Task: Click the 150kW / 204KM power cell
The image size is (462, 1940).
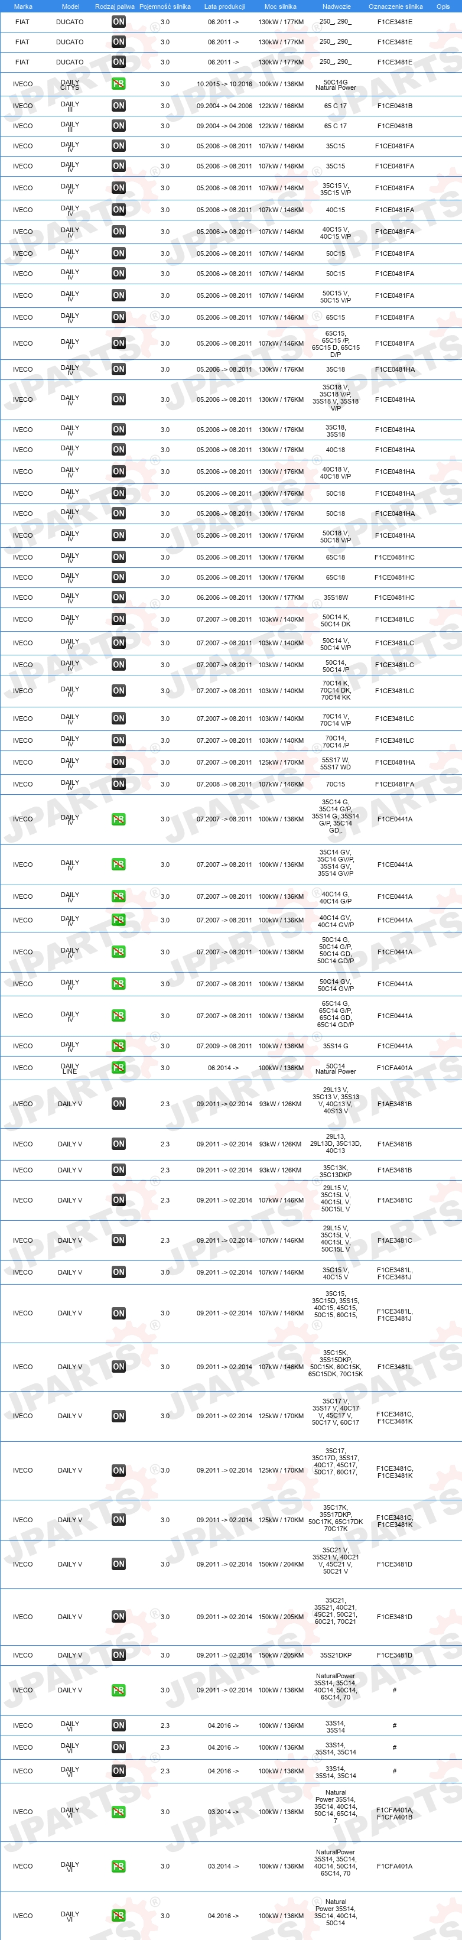Action: pyautogui.click(x=281, y=1564)
